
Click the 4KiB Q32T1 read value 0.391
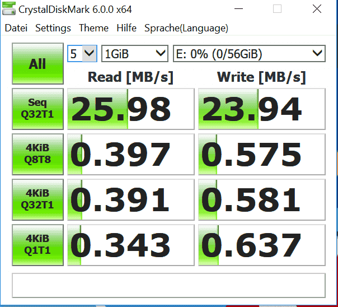click(x=131, y=199)
